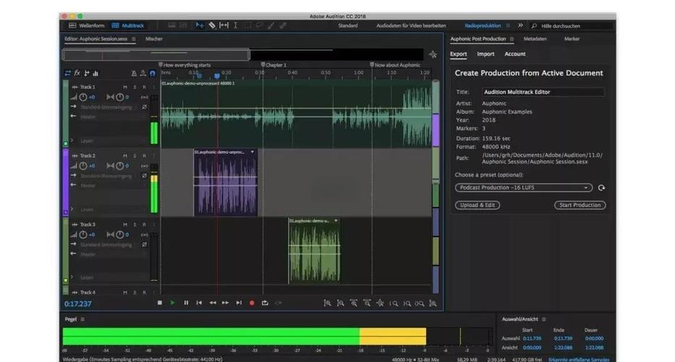This screenshot has width=675, height=362.
Task: Select the Time Selection tool
Action: 235,25
